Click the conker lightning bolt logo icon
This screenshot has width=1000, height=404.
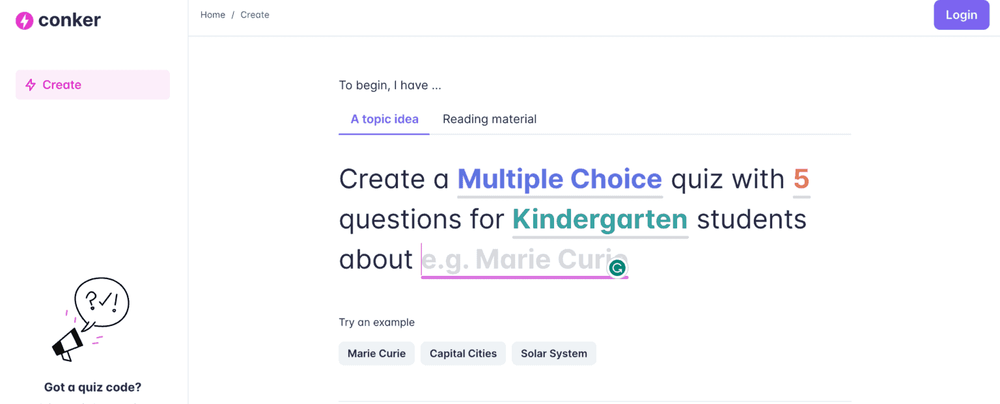24,21
